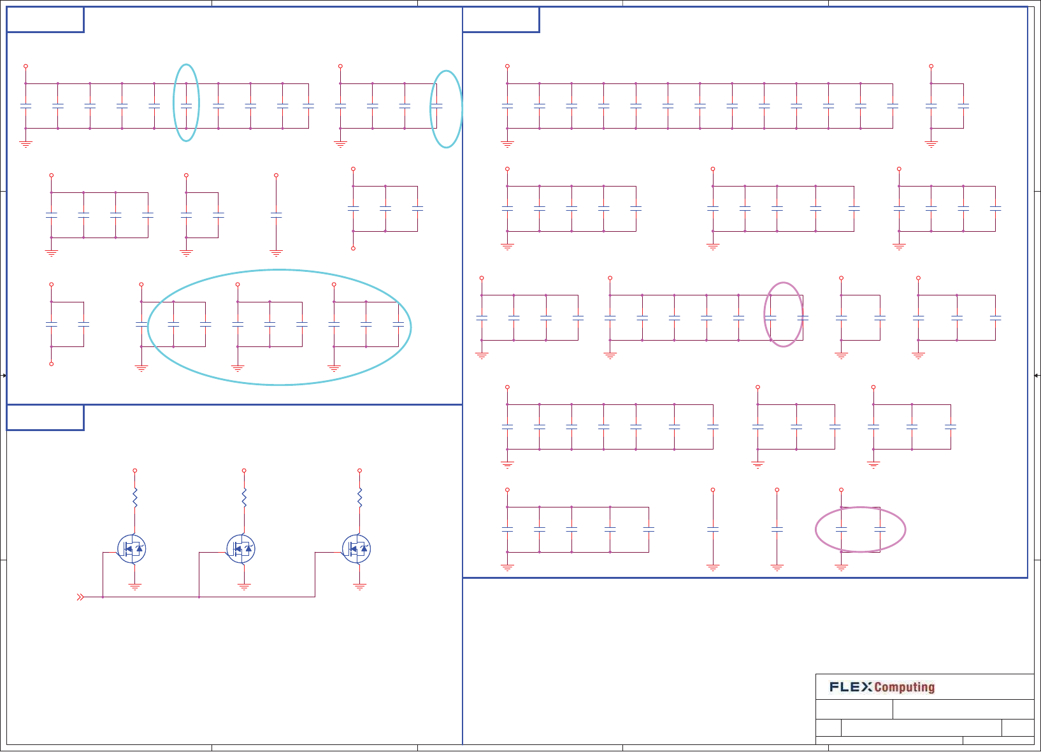Select the resistor above the rightmost MOSFET
Screen dimensions: 1041x752
(360, 497)
